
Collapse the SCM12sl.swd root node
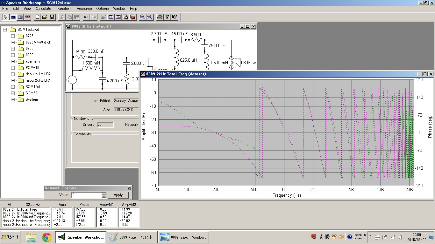click(5, 30)
